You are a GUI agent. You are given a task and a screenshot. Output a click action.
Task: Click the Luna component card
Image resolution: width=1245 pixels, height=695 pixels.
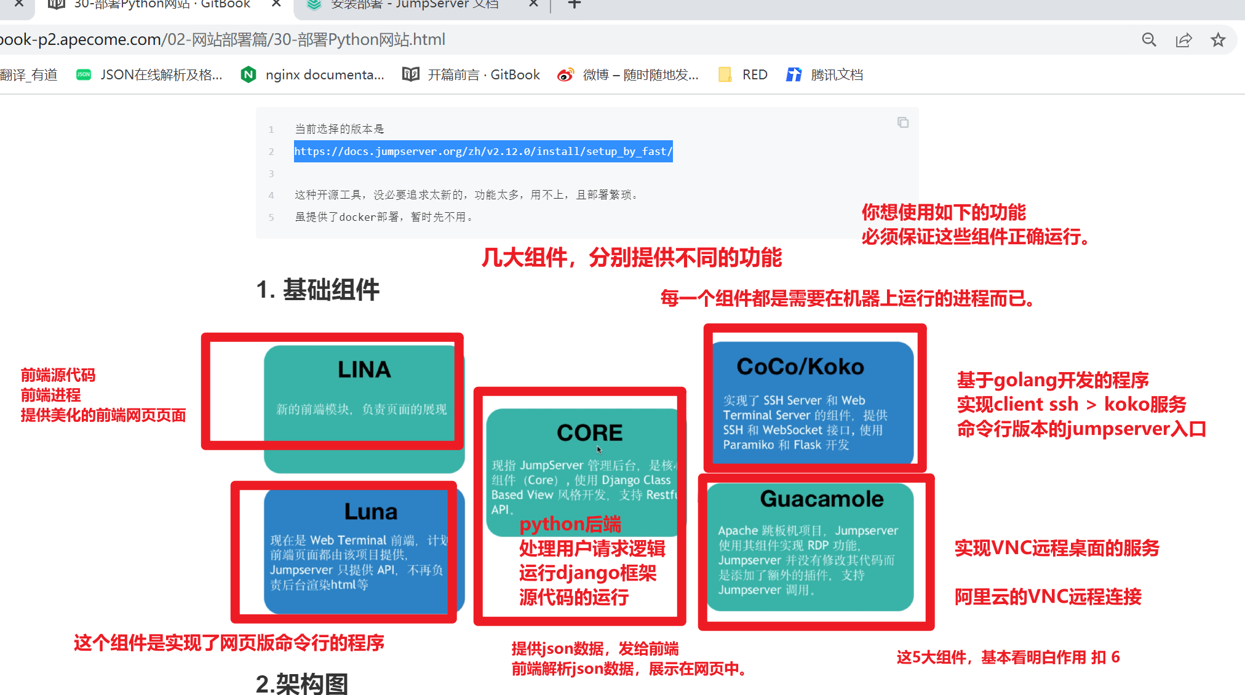pyautogui.click(x=364, y=550)
